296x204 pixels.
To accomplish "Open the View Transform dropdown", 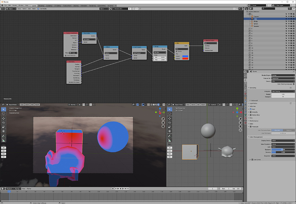I will (x=283, y=144).
